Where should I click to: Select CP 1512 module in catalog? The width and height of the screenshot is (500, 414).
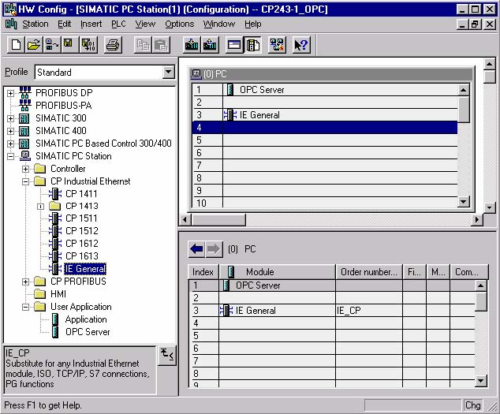[82, 231]
